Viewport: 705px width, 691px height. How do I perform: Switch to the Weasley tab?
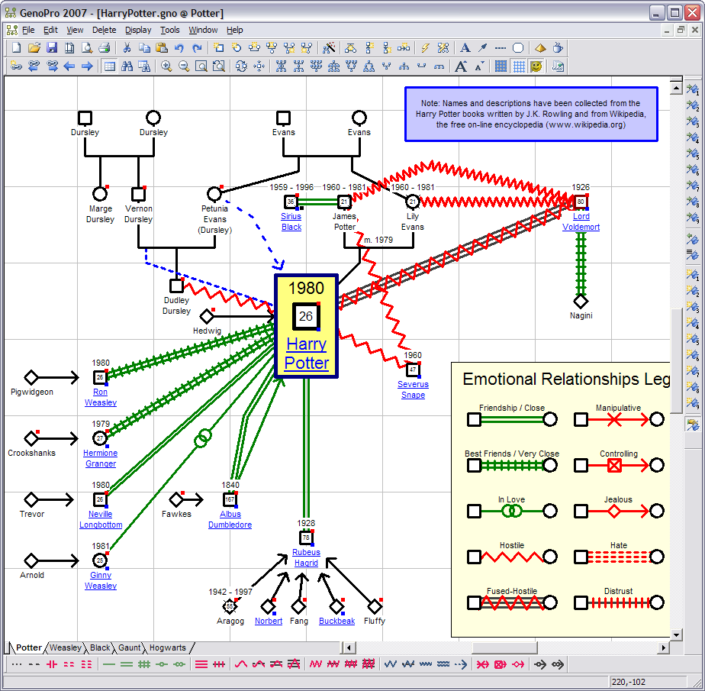coord(65,647)
